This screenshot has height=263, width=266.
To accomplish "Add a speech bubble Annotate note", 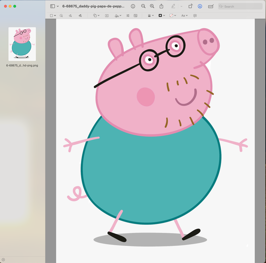I will [195, 16].
